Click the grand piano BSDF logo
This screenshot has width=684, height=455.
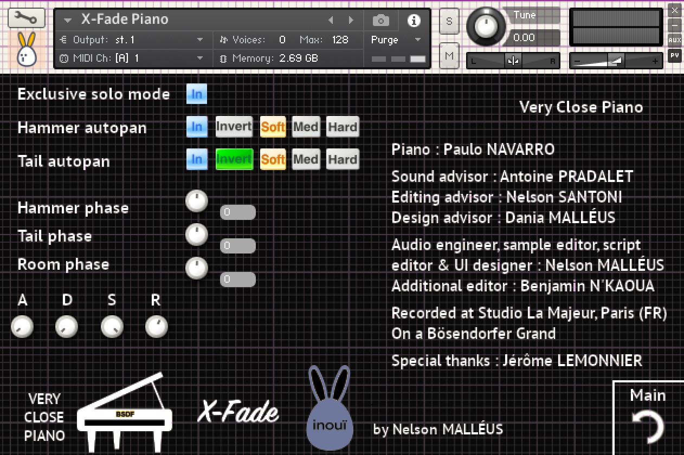pos(125,417)
